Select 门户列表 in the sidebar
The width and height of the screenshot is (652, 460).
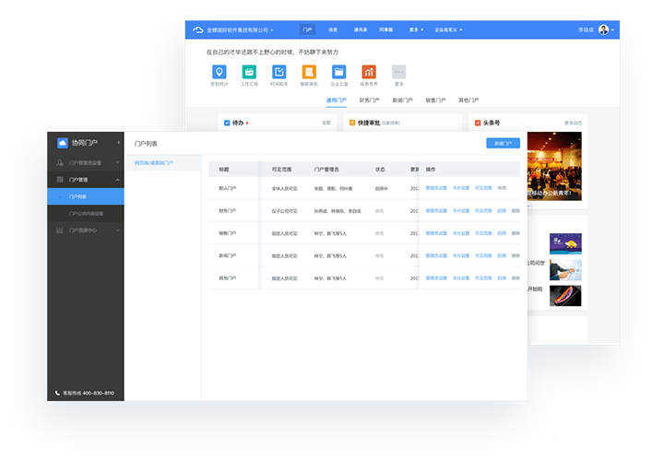click(x=78, y=196)
